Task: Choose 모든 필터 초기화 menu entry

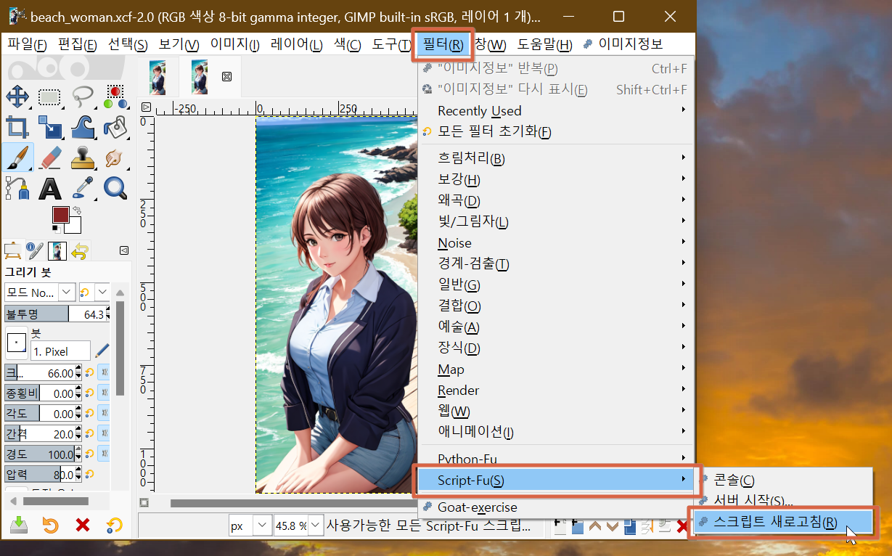Action: coord(556,132)
